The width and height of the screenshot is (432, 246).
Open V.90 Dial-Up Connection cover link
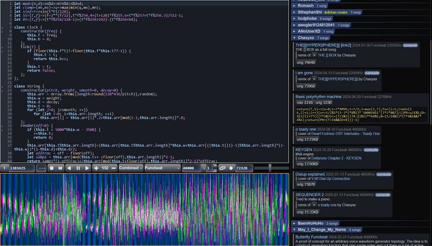330,179
